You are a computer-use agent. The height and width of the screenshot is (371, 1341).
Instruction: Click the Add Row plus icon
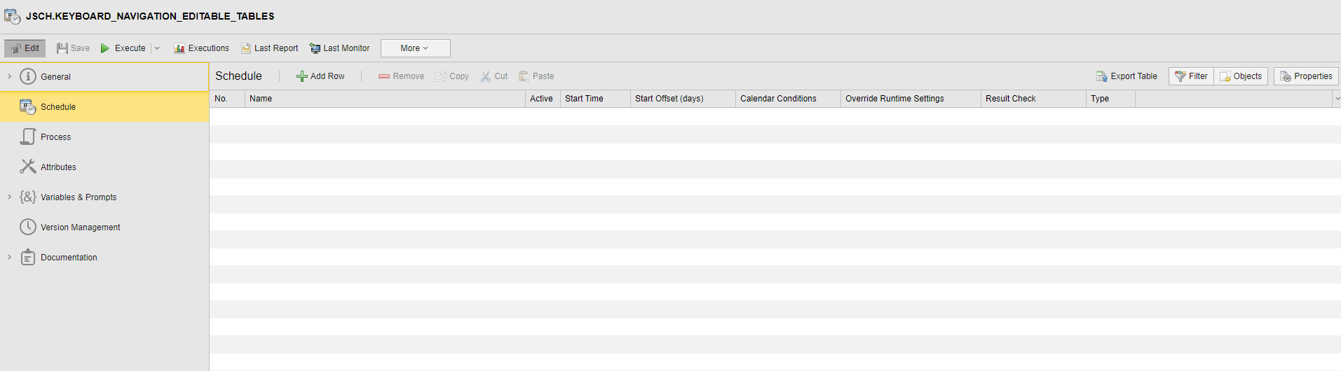pyautogui.click(x=302, y=76)
